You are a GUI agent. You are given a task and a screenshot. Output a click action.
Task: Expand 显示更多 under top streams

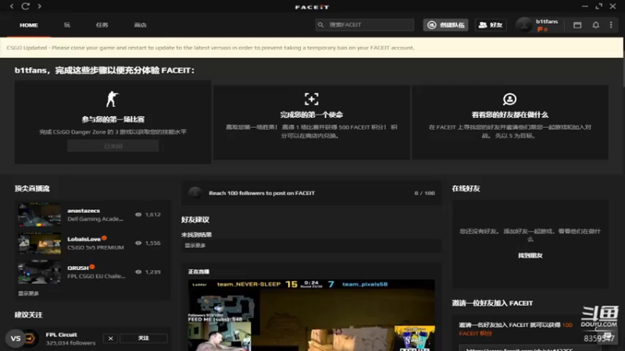[28, 294]
